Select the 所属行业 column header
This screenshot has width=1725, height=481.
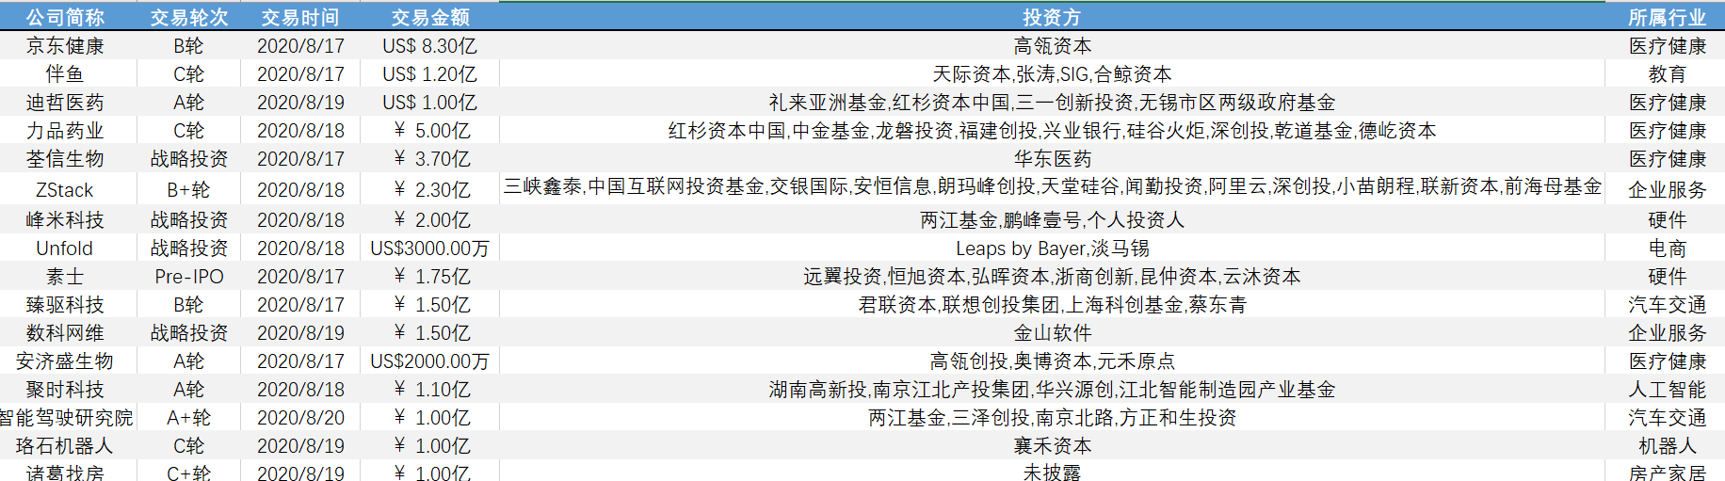click(1667, 17)
